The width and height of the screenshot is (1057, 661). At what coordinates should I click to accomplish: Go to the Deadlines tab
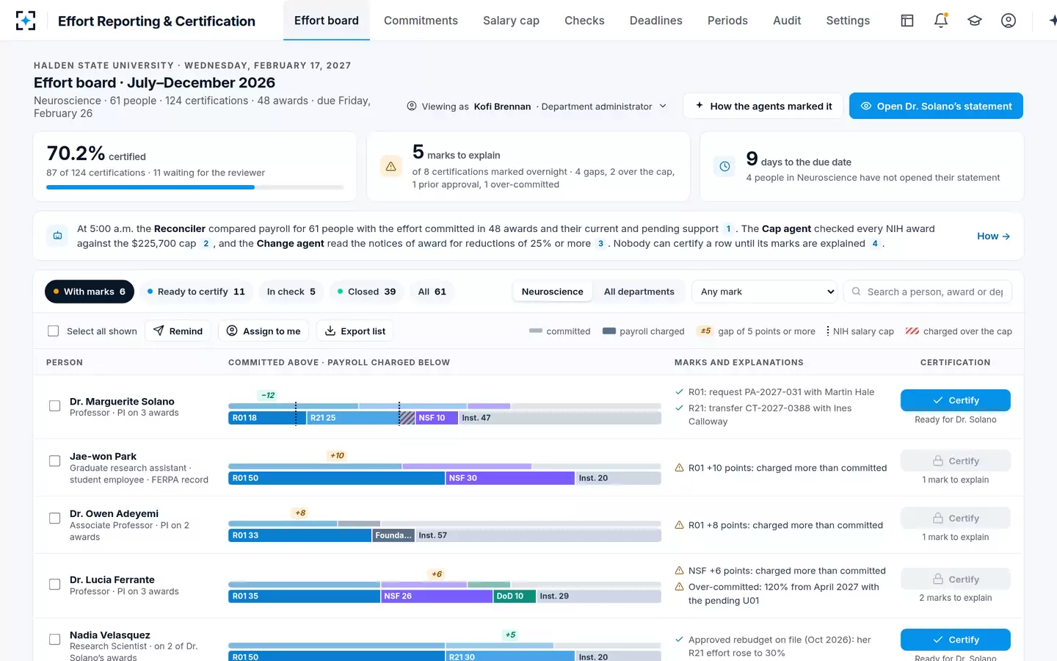tap(655, 21)
